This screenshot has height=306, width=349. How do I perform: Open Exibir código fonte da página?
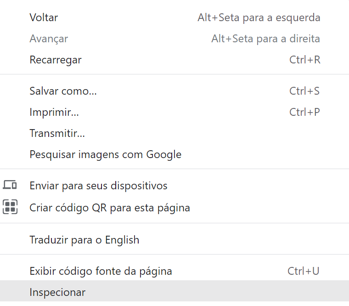click(x=174, y=271)
